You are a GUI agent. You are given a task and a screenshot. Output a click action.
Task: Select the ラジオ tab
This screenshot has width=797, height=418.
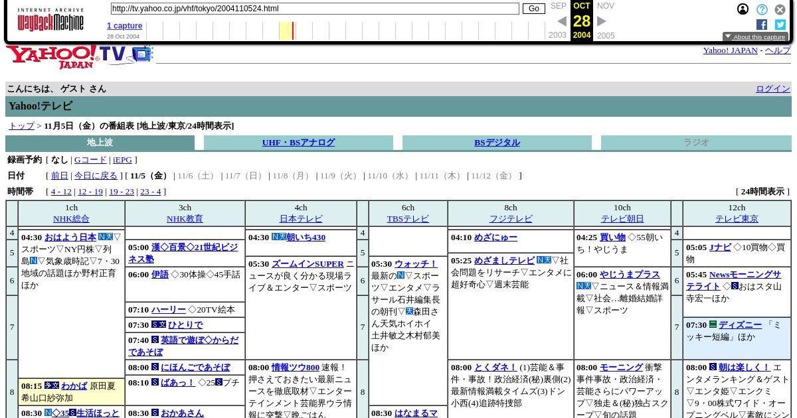tap(696, 143)
